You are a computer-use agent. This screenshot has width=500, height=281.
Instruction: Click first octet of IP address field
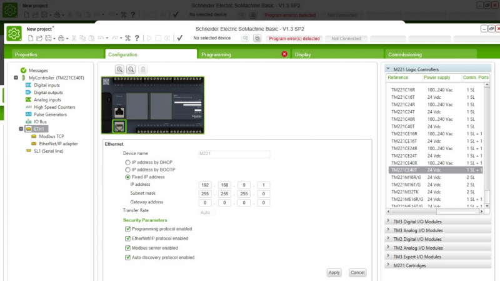tap(205, 185)
